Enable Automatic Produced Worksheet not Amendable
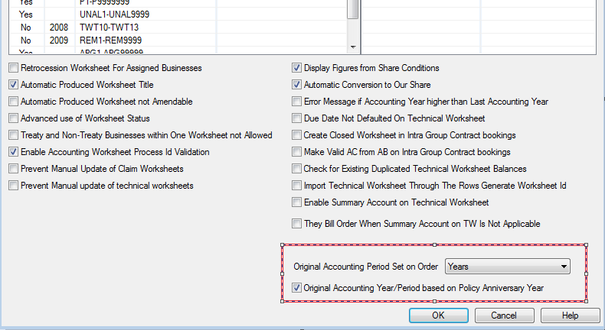 (14, 102)
